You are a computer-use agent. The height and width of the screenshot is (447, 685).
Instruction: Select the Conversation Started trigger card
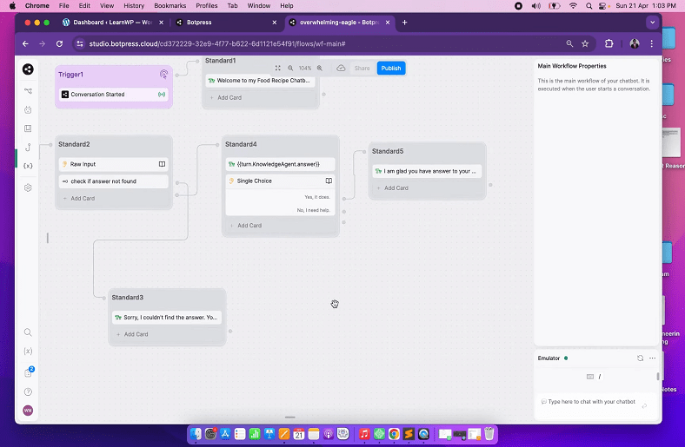[114, 95]
